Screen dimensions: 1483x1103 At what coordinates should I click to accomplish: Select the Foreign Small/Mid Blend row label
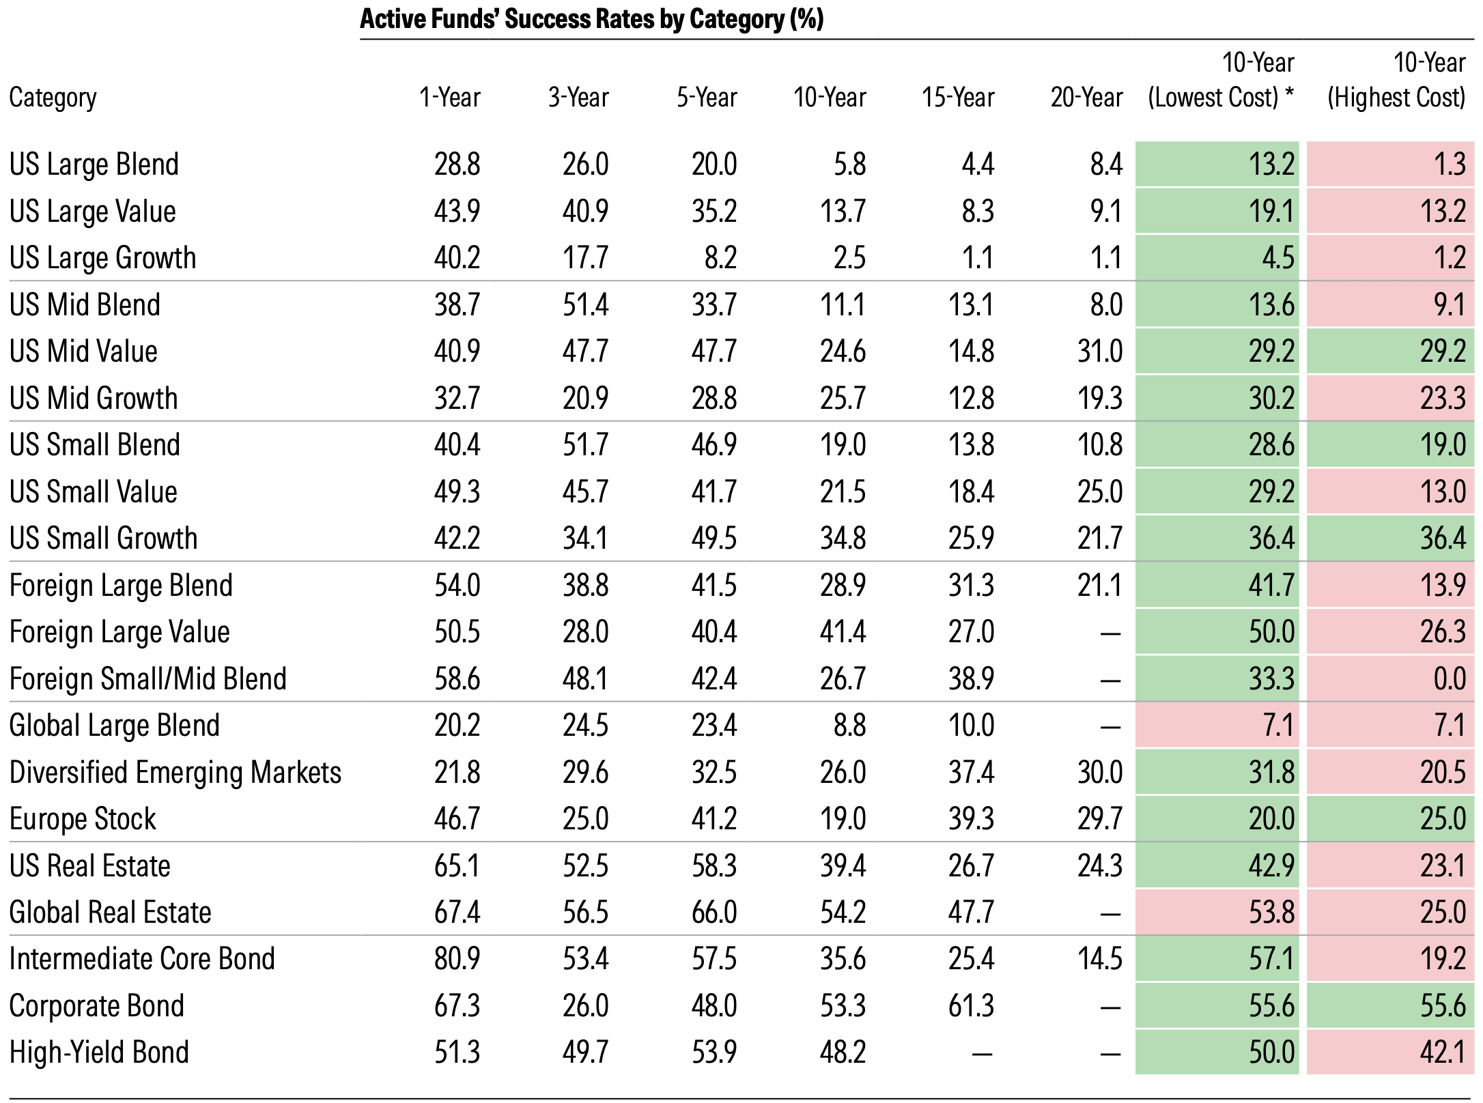(x=148, y=679)
